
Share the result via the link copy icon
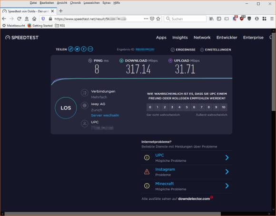(x=71, y=49)
